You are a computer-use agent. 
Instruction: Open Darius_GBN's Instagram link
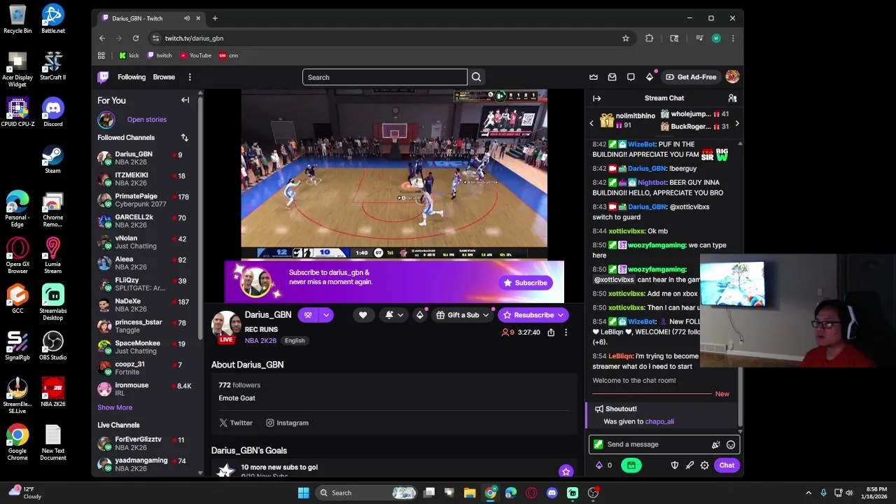[287, 423]
